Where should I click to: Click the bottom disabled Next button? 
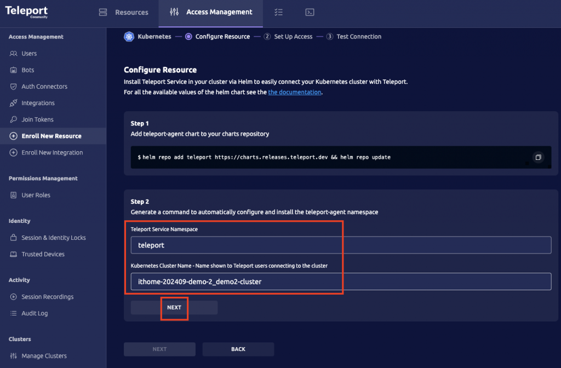coord(159,349)
